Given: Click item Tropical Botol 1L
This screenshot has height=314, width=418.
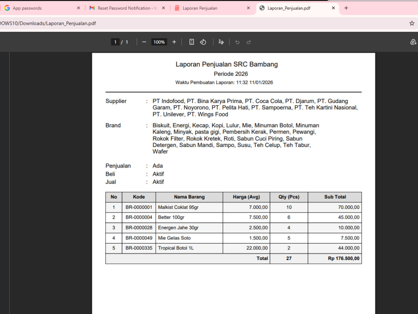Looking at the screenshot, I should point(176,248).
